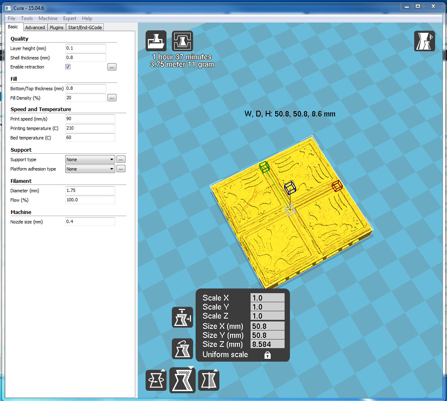The image size is (447, 401).
Task: Open Support type settings ellipsis button
Action: pos(121,159)
